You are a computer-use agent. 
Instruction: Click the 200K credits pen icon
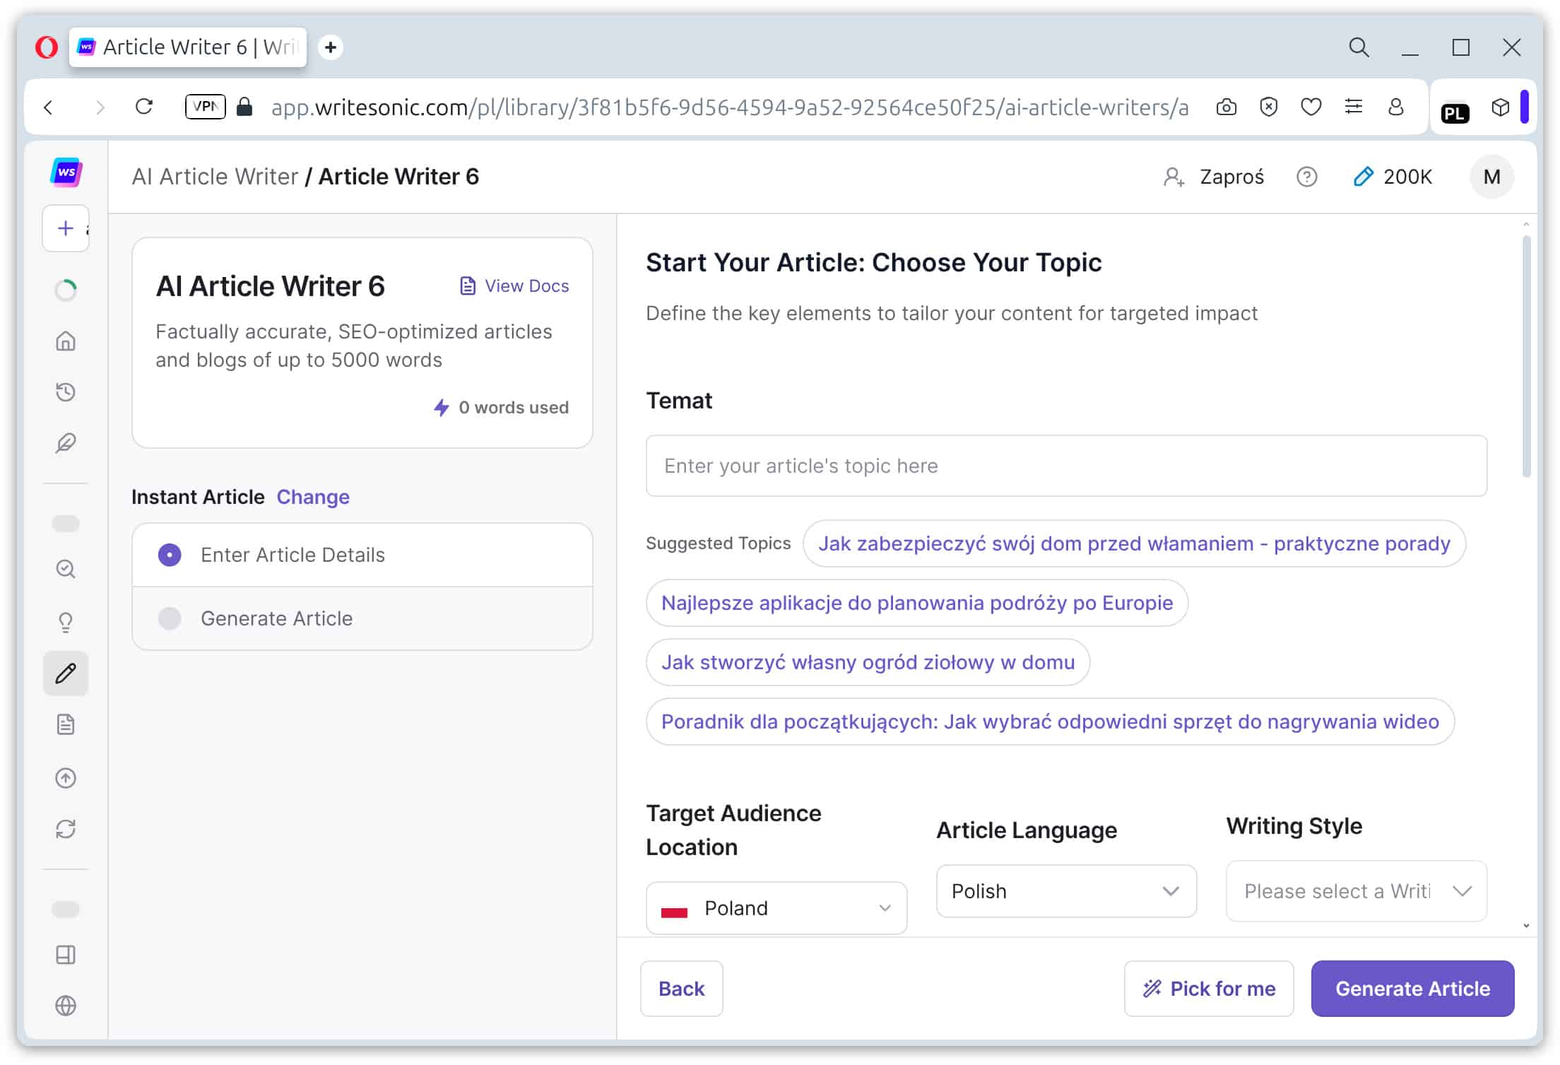coord(1364,177)
